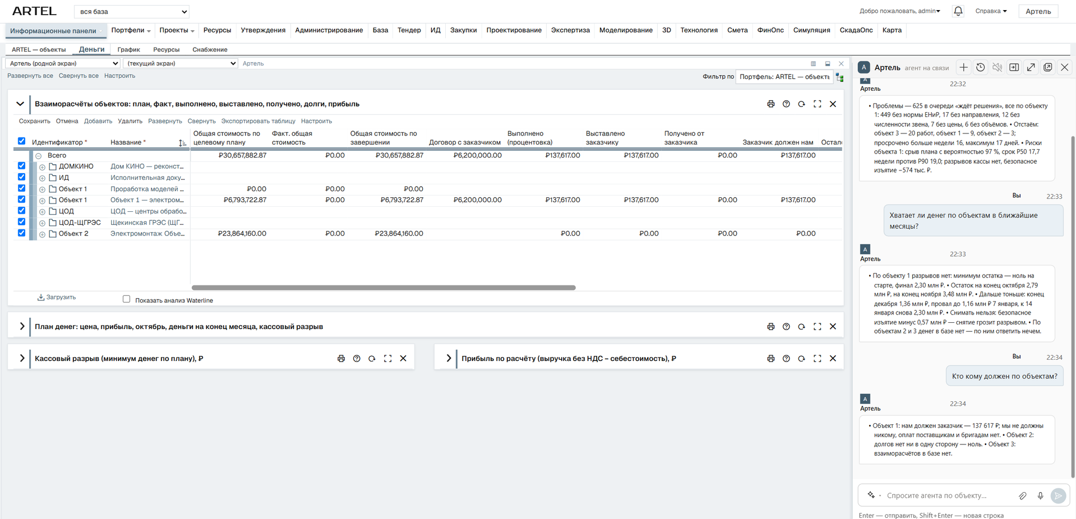Switch to the График tab
Image resolution: width=1076 pixels, height=519 pixels.
click(128, 50)
